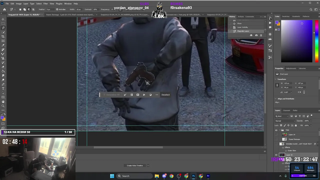Show the Ушев-Легенда layer

coord(276,139)
